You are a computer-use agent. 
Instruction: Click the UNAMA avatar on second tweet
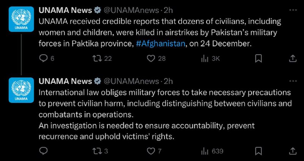pyautogui.click(x=21, y=90)
